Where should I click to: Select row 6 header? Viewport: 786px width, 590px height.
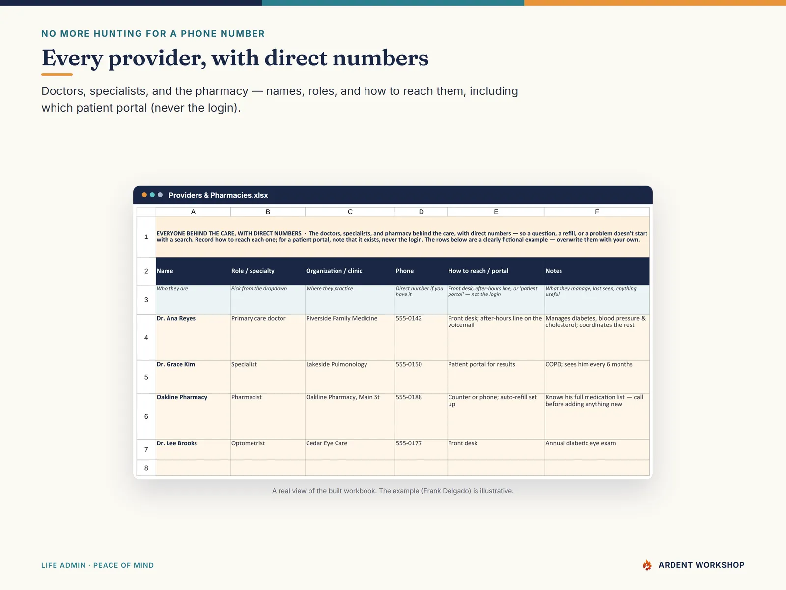[146, 416]
